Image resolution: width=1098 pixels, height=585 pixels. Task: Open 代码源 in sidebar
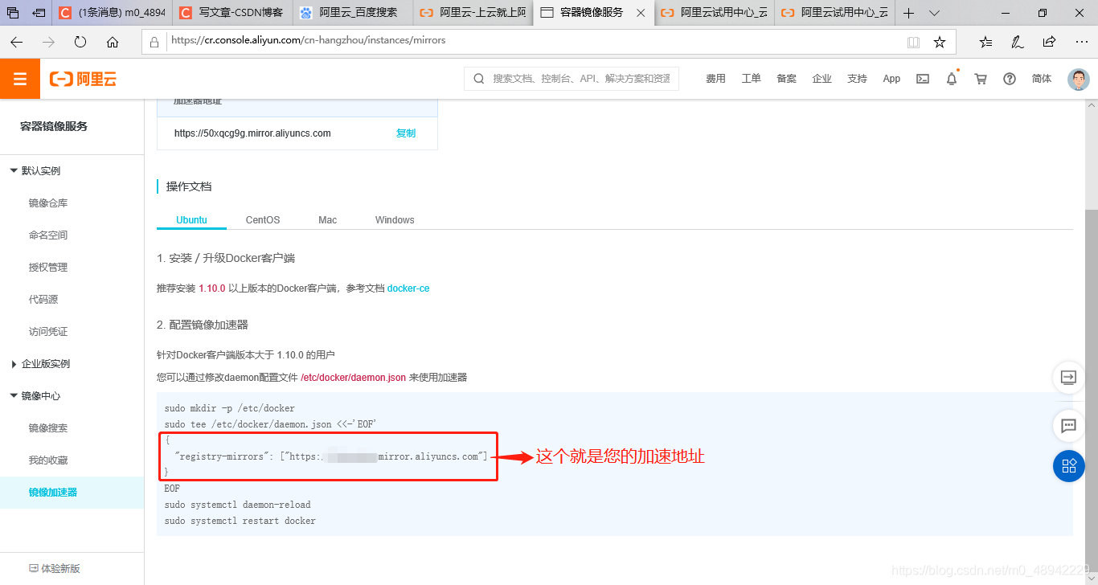pos(43,300)
